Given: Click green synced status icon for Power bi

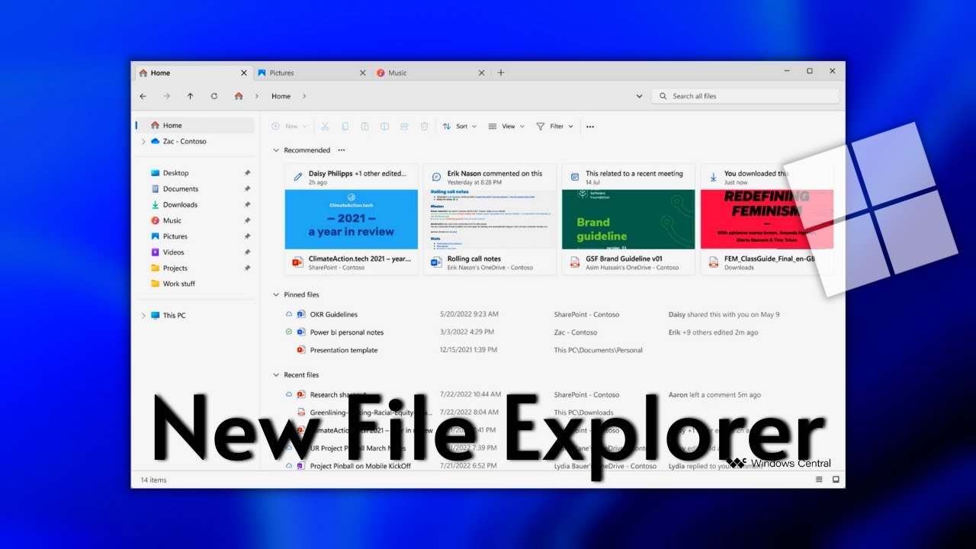Looking at the screenshot, I should [x=288, y=332].
